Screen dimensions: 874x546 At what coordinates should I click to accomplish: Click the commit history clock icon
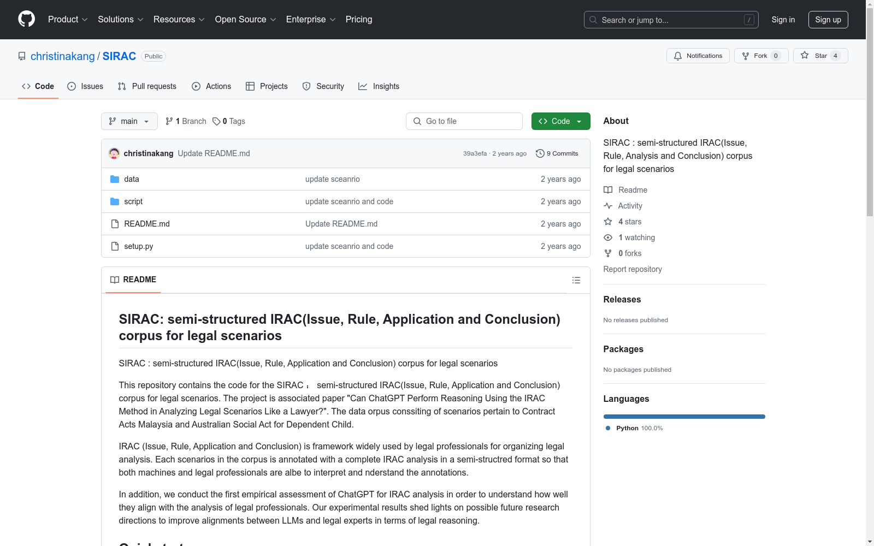click(x=540, y=153)
